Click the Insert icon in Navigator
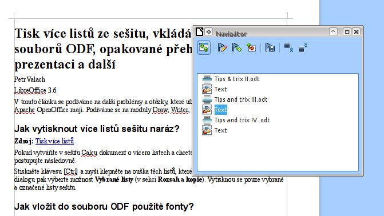 pyautogui.click(x=251, y=47)
